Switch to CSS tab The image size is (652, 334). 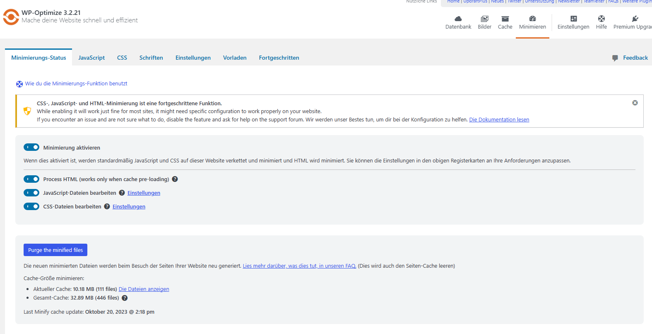[122, 58]
